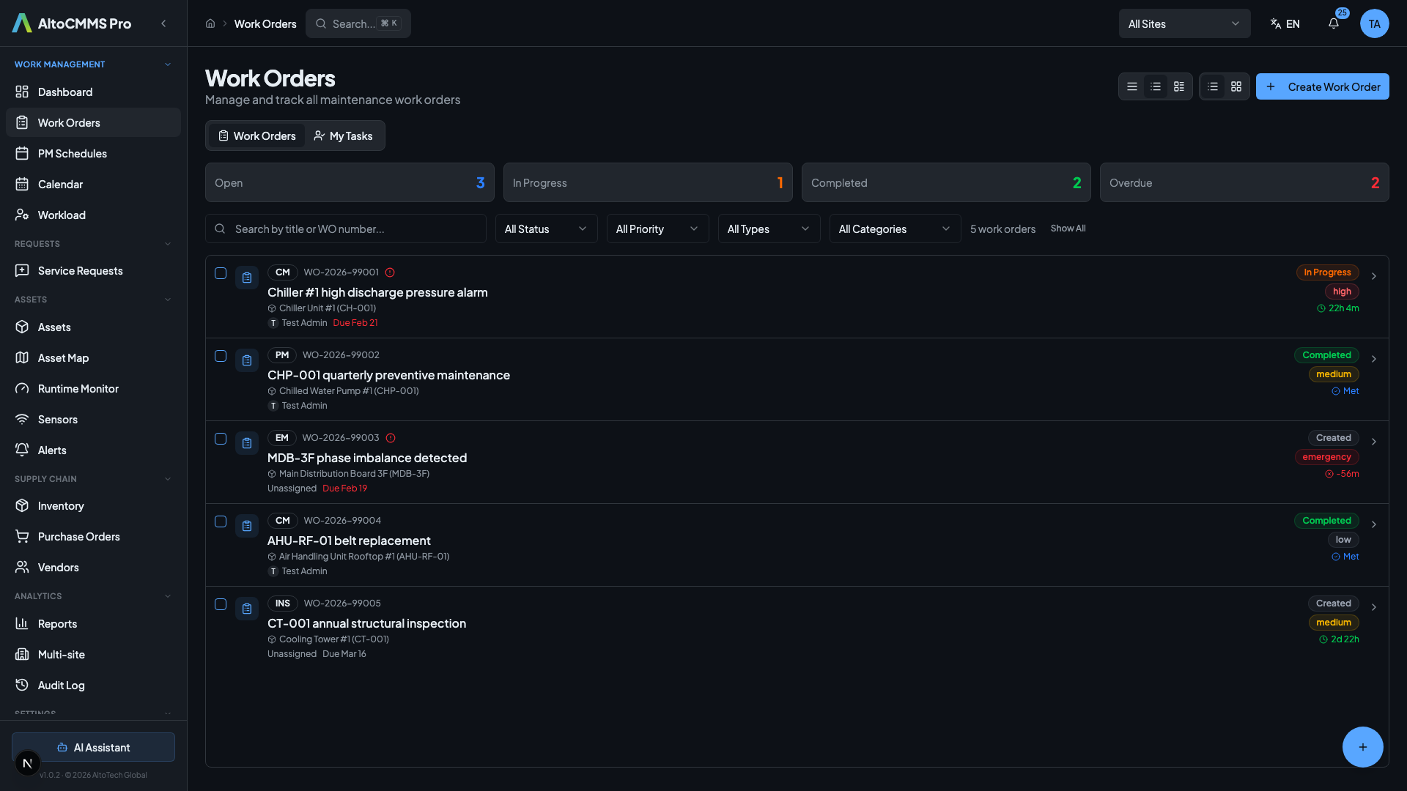Viewport: 1407px width, 791px height.
Task: Open PM Schedules in the sidebar
Action: 72,154
